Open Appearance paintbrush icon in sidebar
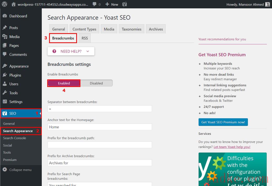Image resolution: width=272 pixels, height=186 pixels. pyautogui.click(x=5, y=66)
